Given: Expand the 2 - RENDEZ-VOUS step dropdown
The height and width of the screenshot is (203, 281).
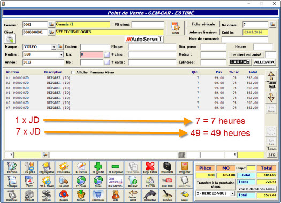Looking at the screenshot, I should click(232, 194).
